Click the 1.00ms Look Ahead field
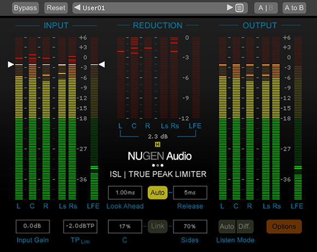This screenshot has height=252, width=317. 125,193
